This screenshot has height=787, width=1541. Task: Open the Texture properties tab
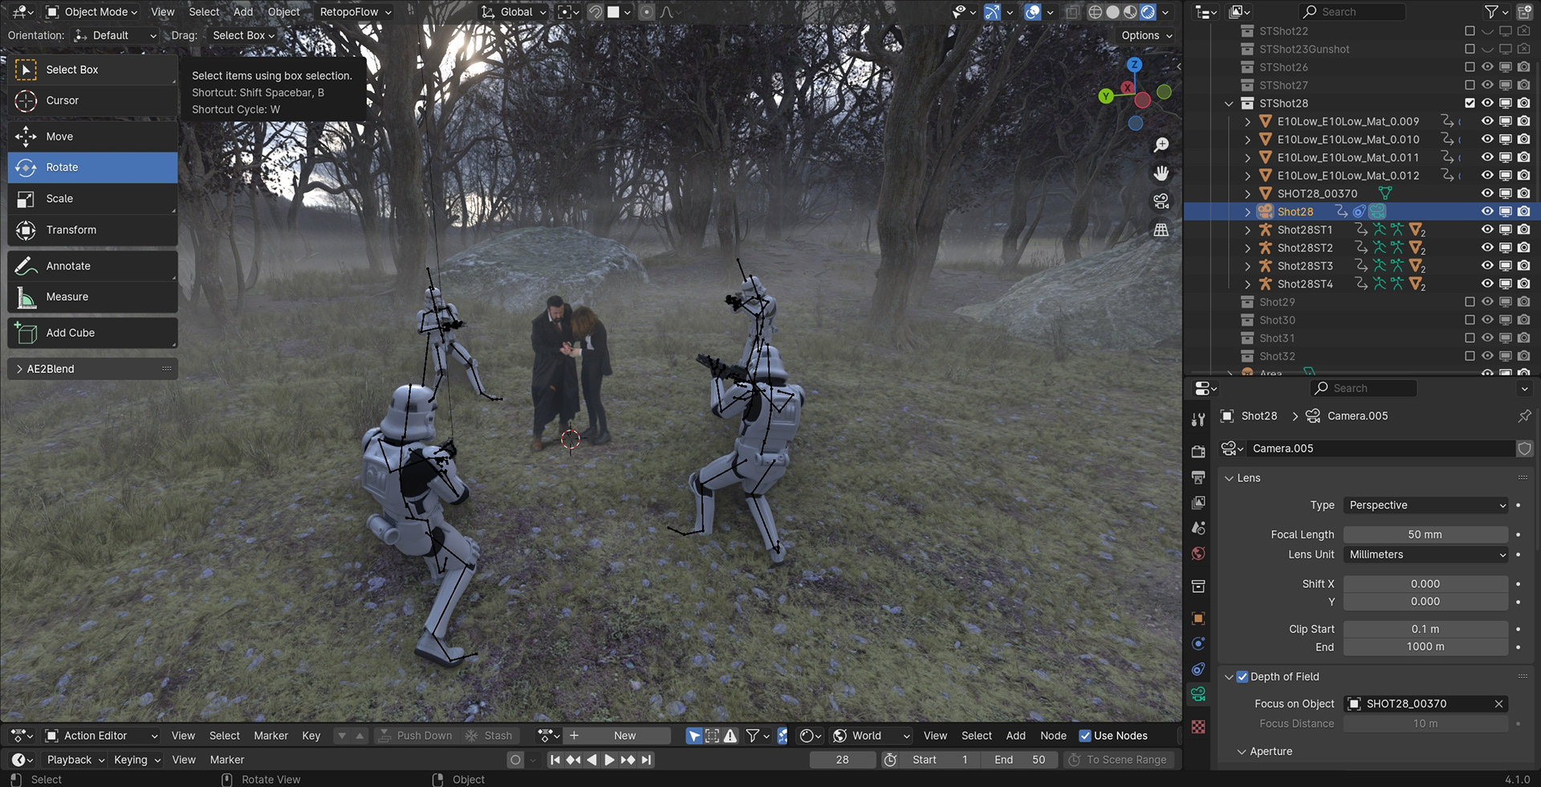coord(1198,727)
